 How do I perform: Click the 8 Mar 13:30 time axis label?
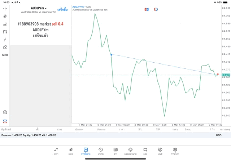(160, 125)
